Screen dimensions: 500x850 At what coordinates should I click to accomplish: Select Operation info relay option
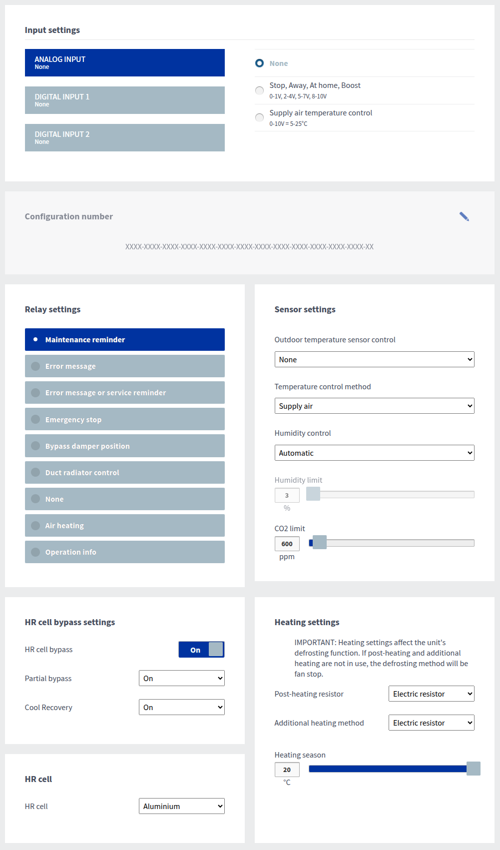(x=124, y=552)
